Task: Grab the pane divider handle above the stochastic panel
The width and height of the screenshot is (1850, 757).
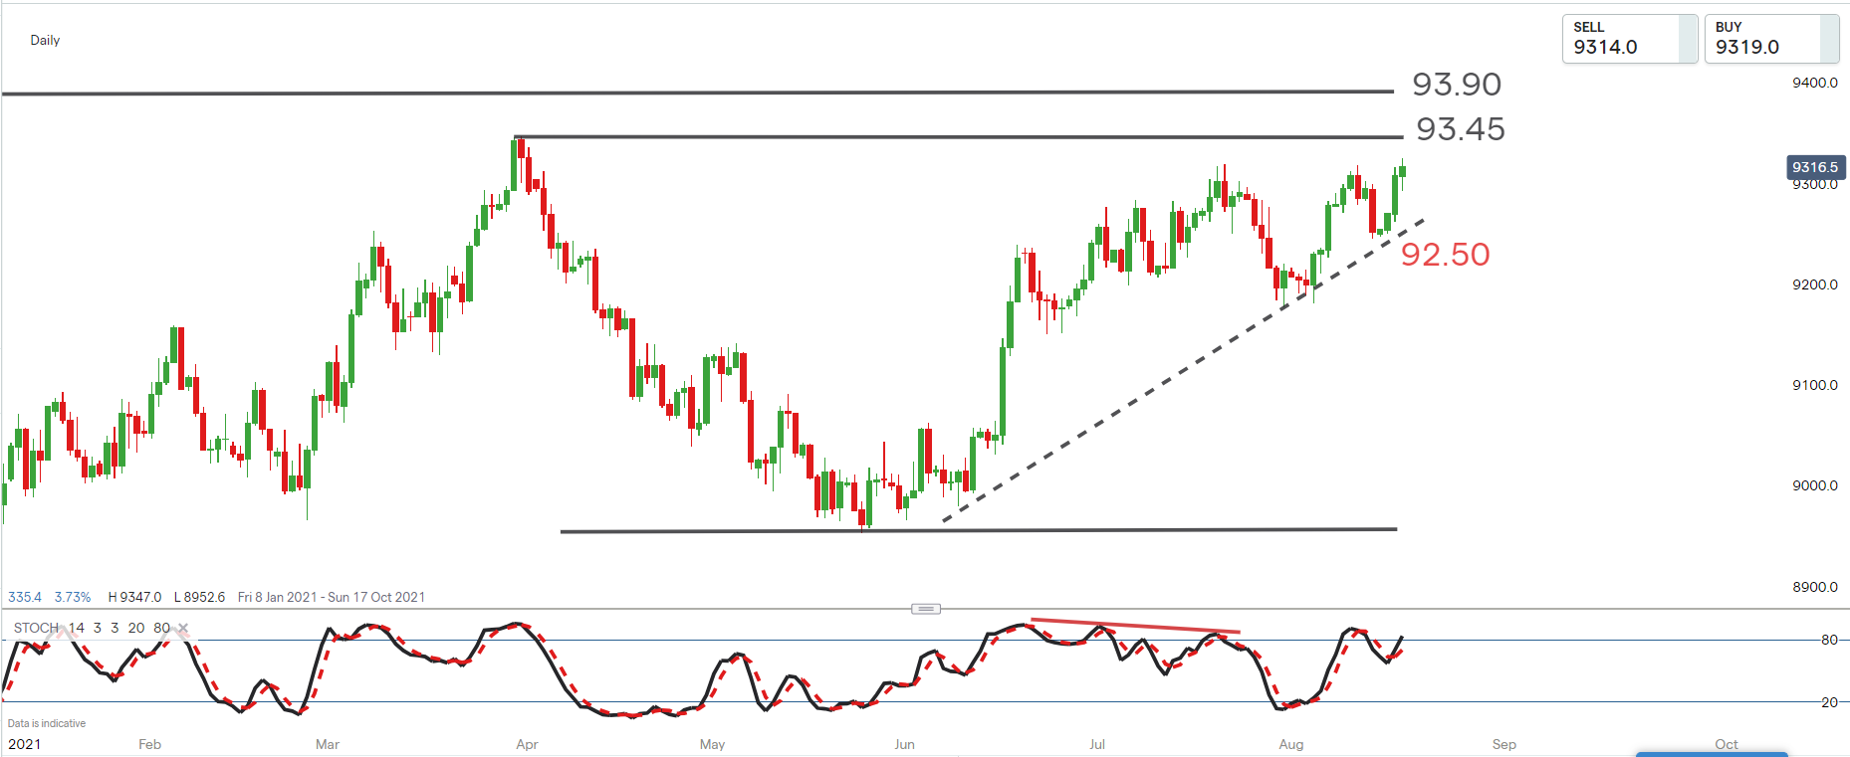Action: tap(926, 609)
